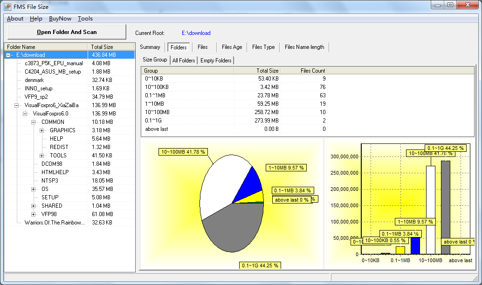Expand the SHARED folder node

(x=34, y=206)
